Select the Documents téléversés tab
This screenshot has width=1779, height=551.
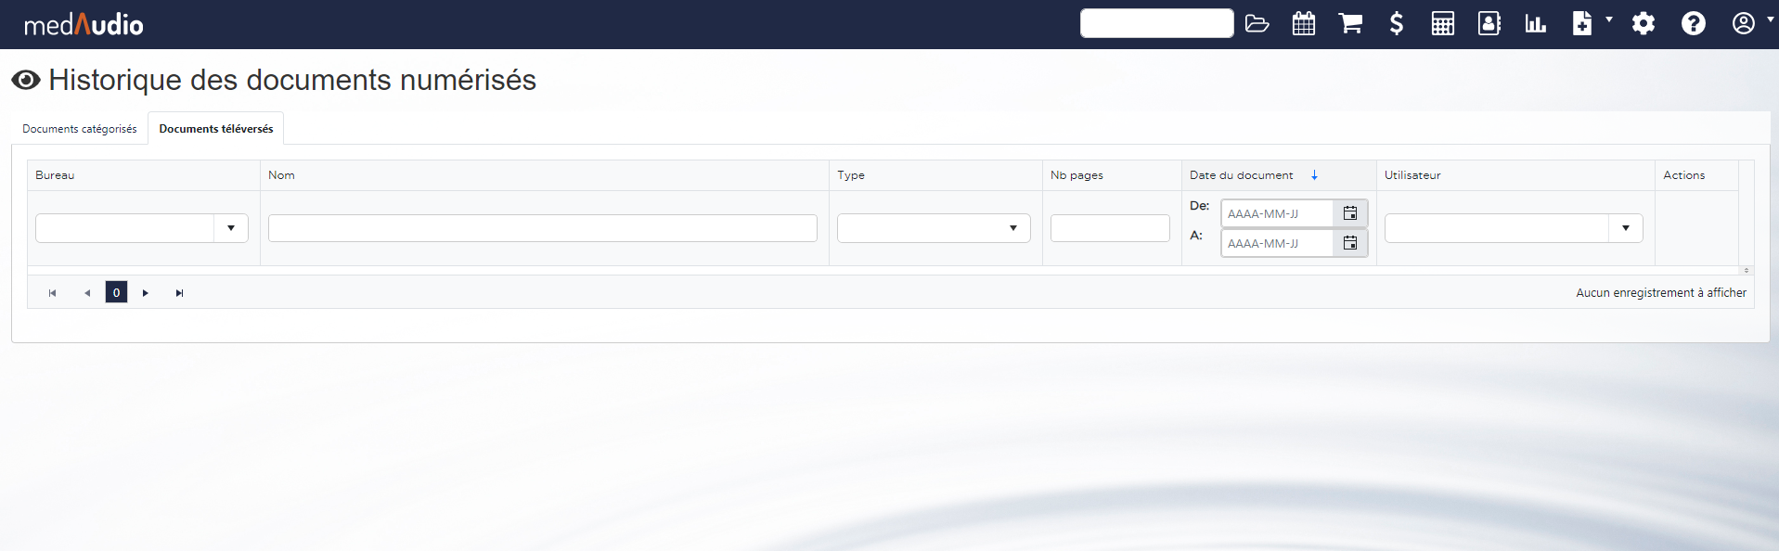(x=216, y=129)
